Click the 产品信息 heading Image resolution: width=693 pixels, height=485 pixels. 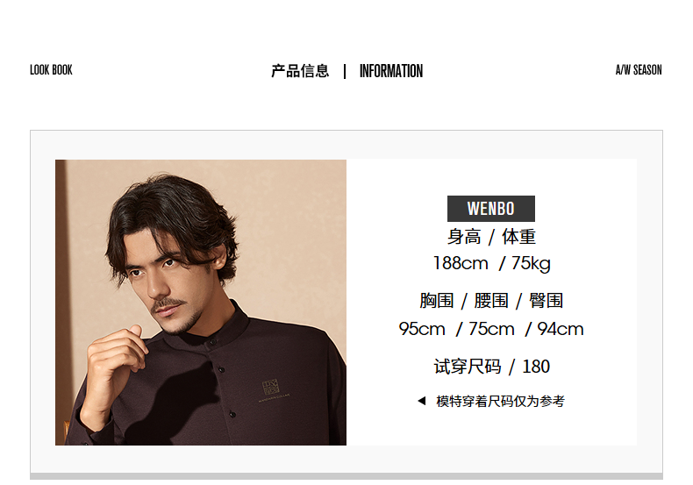(300, 71)
